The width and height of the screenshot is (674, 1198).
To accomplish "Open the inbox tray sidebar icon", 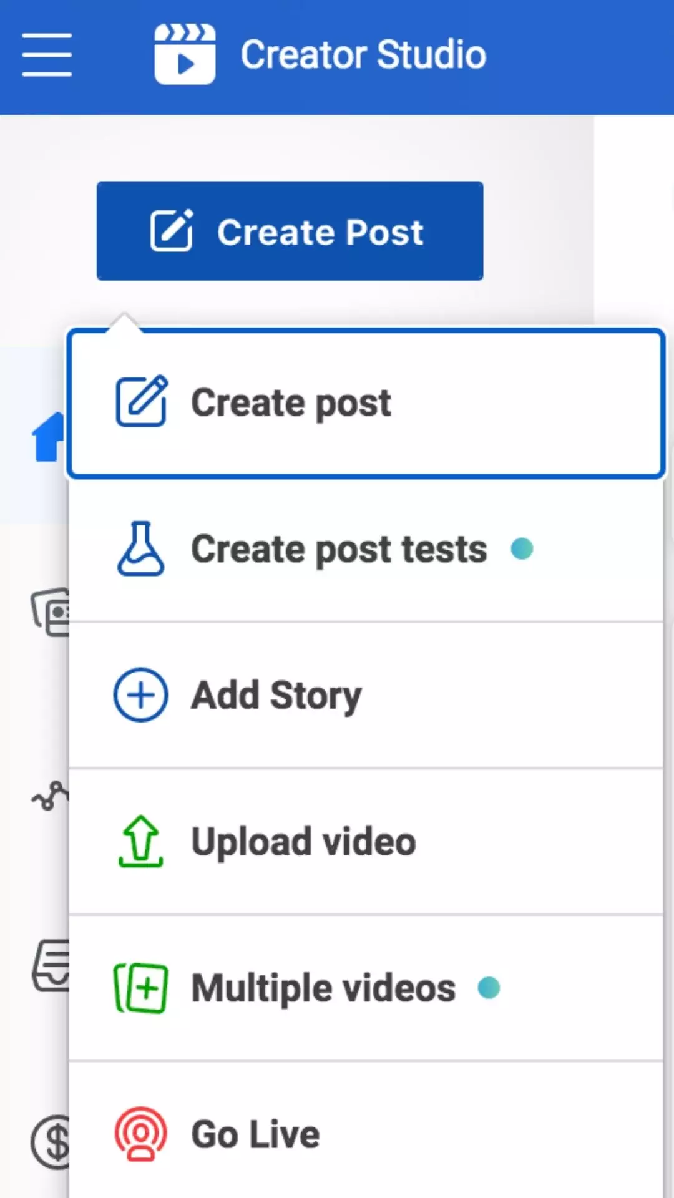I will click(51, 965).
